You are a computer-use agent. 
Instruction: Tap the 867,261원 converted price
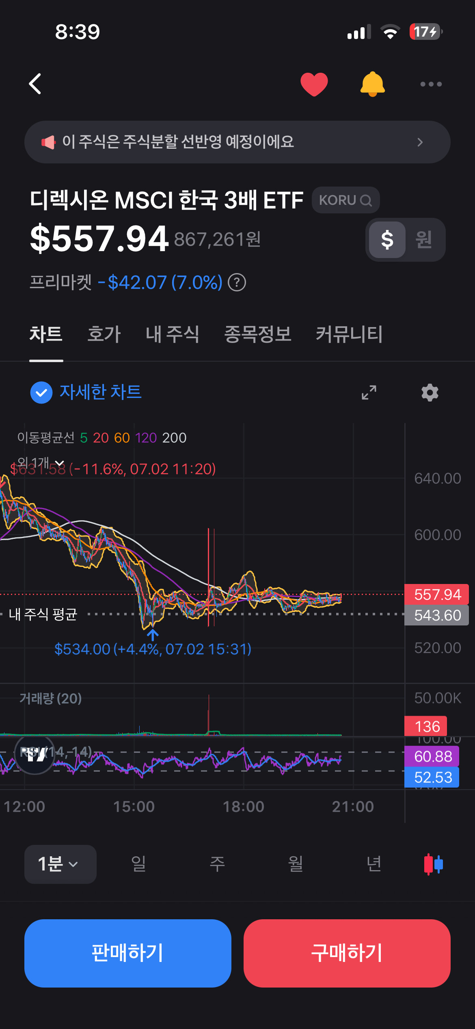point(218,239)
